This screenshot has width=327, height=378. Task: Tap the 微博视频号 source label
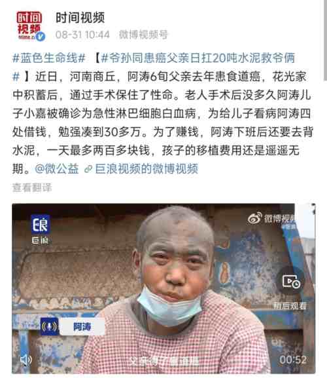(x=143, y=35)
